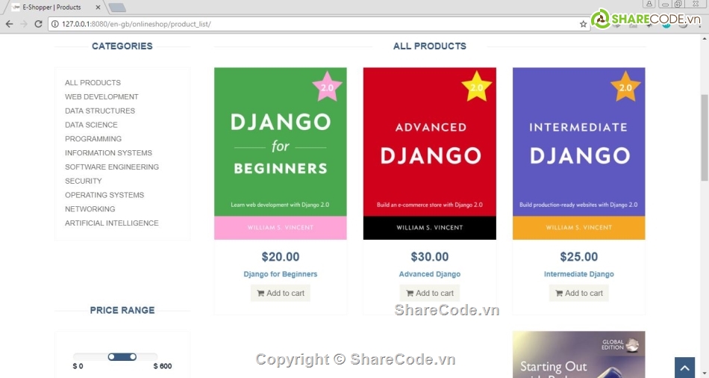The height and width of the screenshot is (378, 709).
Task: Open the Security category
Action: (x=83, y=181)
